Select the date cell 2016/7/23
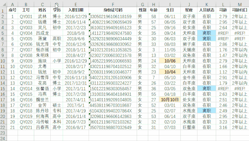 point(76,122)
